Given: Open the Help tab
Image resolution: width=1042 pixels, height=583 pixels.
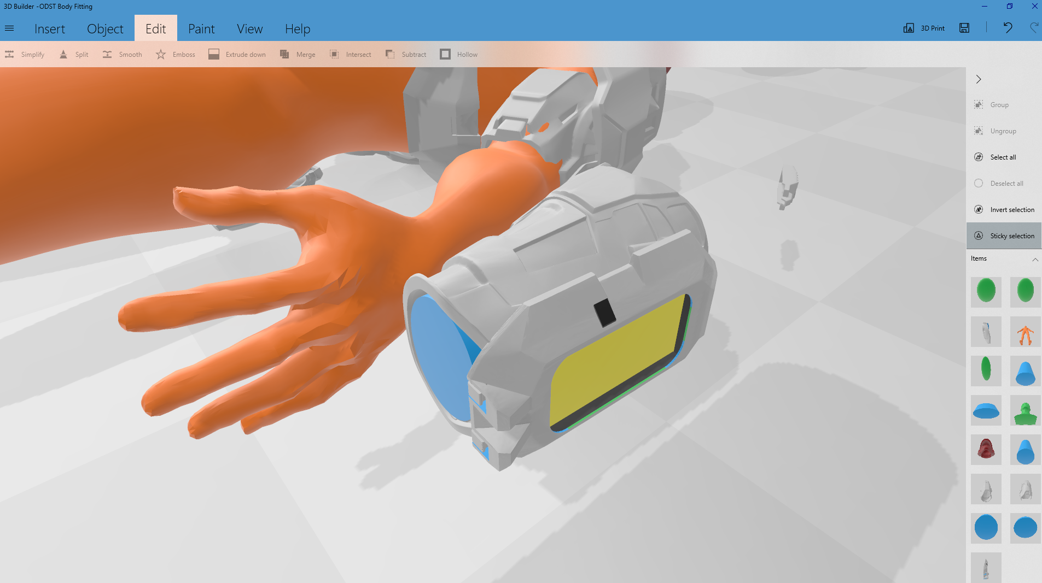Looking at the screenshot, I should (x=298, y=28).
